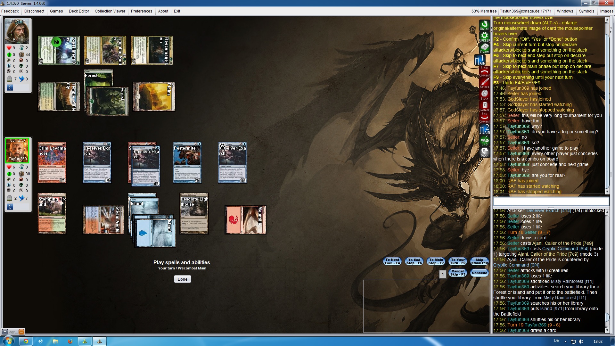Viewport: 615px width, 346px height.
Task: Click Cancel Skip - F3 button
Action: pos(458,273)
